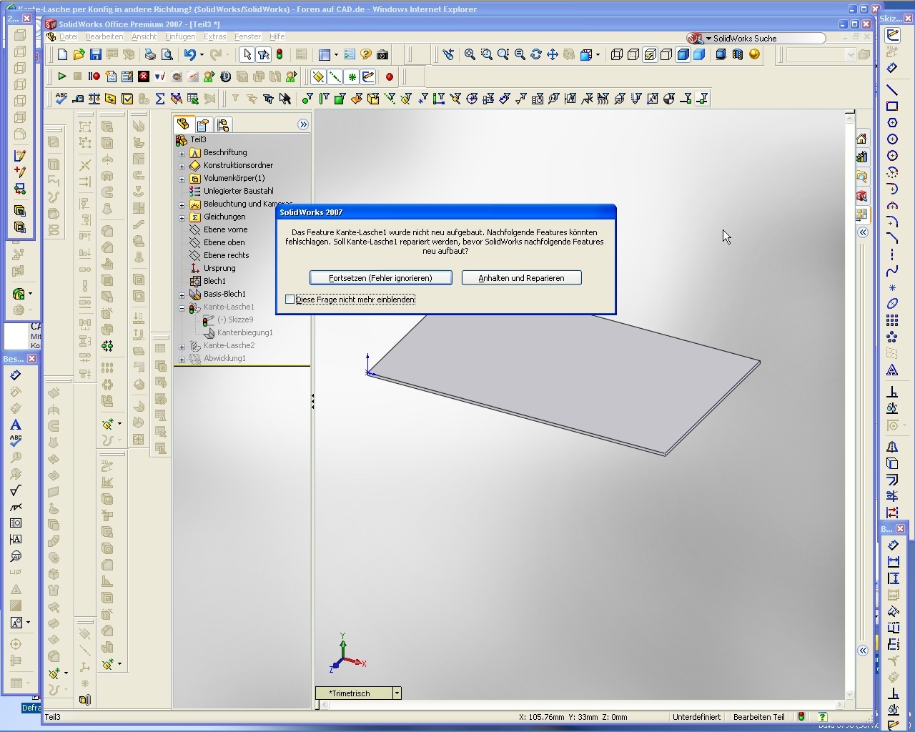
Task: Collapse the task pane with chevron button
Action: pos(863,232)
